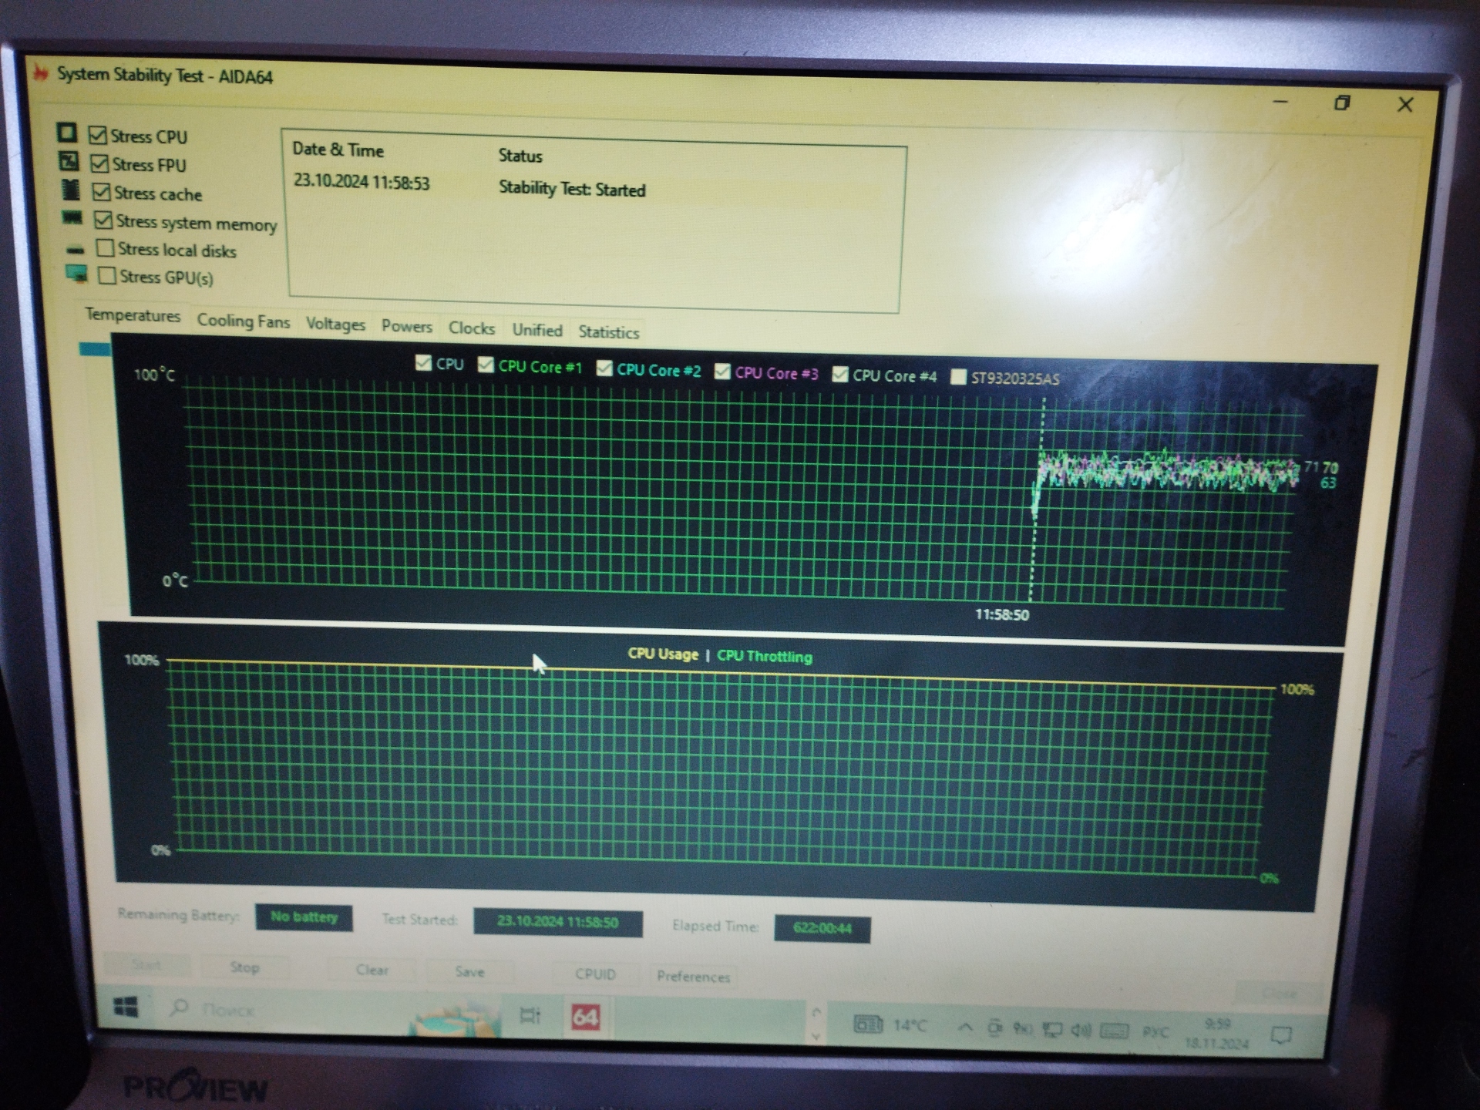Click the Elapsed Time value 622:00:44
The image size is (1480, 1110).
(x=822, y=929)
